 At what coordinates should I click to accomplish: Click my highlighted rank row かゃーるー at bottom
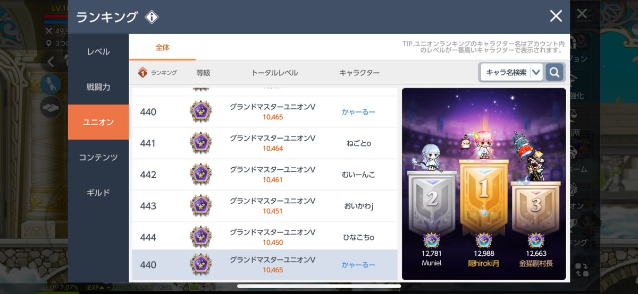[265, 264]
